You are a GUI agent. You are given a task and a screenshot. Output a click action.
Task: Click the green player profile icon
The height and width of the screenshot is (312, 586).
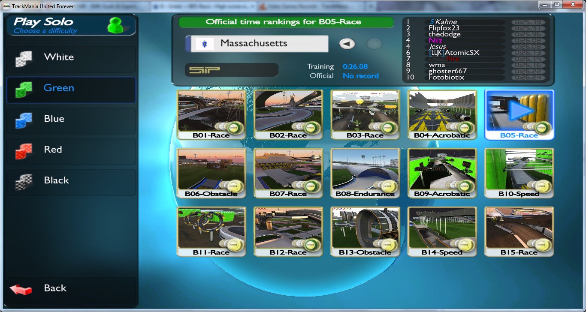[115, 25]
